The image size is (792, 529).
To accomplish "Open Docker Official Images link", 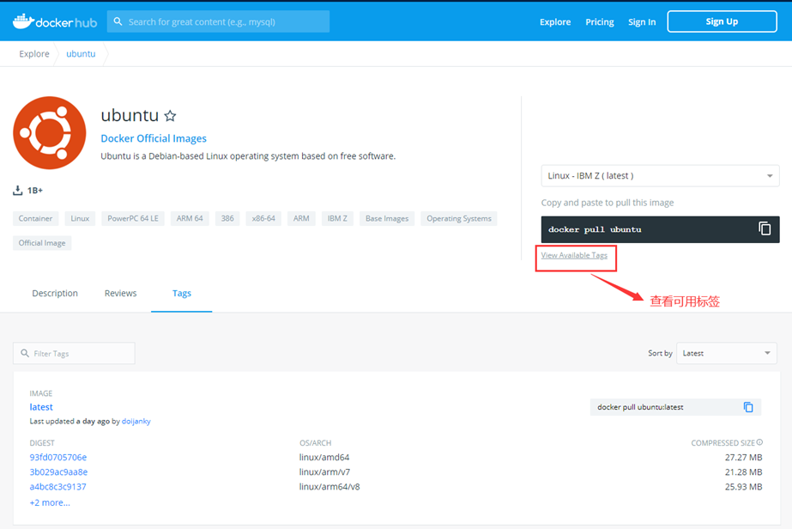I will [x=154, y=138].
